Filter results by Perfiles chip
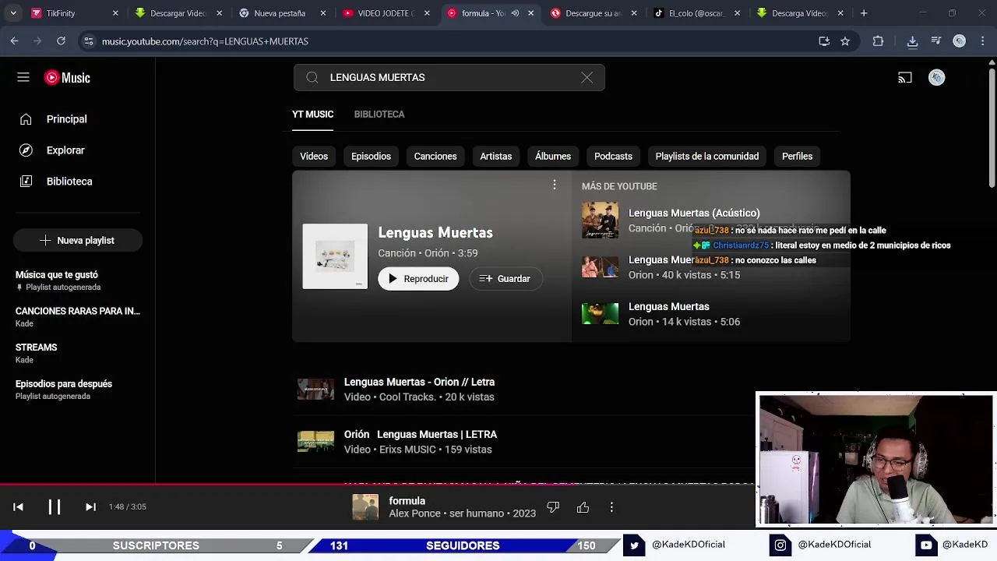The height and width of the screenshot is (561, 997). tap(797, 157)
